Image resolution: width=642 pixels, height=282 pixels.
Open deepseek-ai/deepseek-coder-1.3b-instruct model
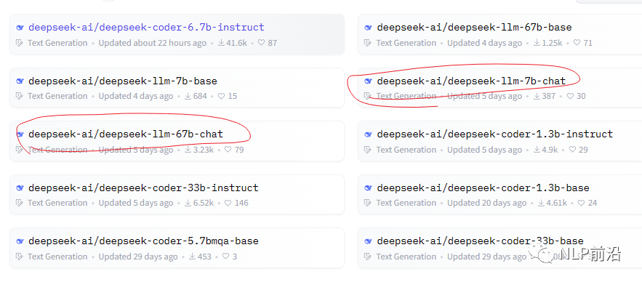495,134
